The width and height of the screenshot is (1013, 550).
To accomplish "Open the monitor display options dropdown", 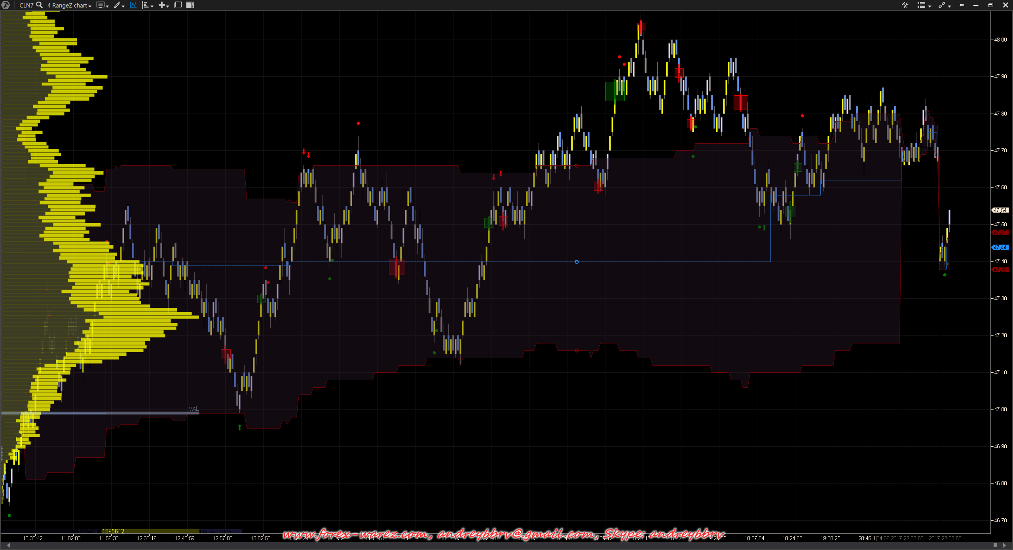I will coord(102,5).
